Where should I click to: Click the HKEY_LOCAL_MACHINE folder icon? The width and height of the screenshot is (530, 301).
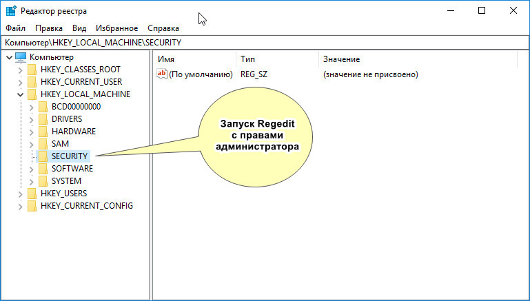point(32,94)
